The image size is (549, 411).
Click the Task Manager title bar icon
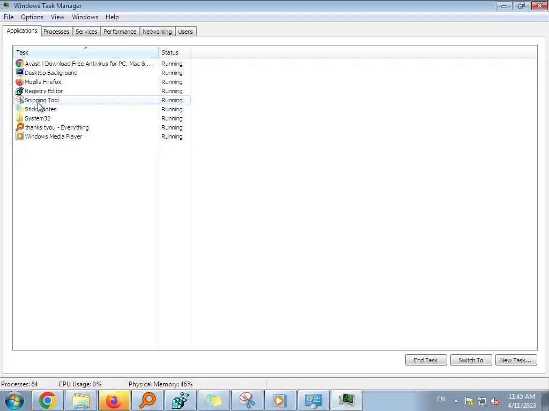(x=5, y=5)
